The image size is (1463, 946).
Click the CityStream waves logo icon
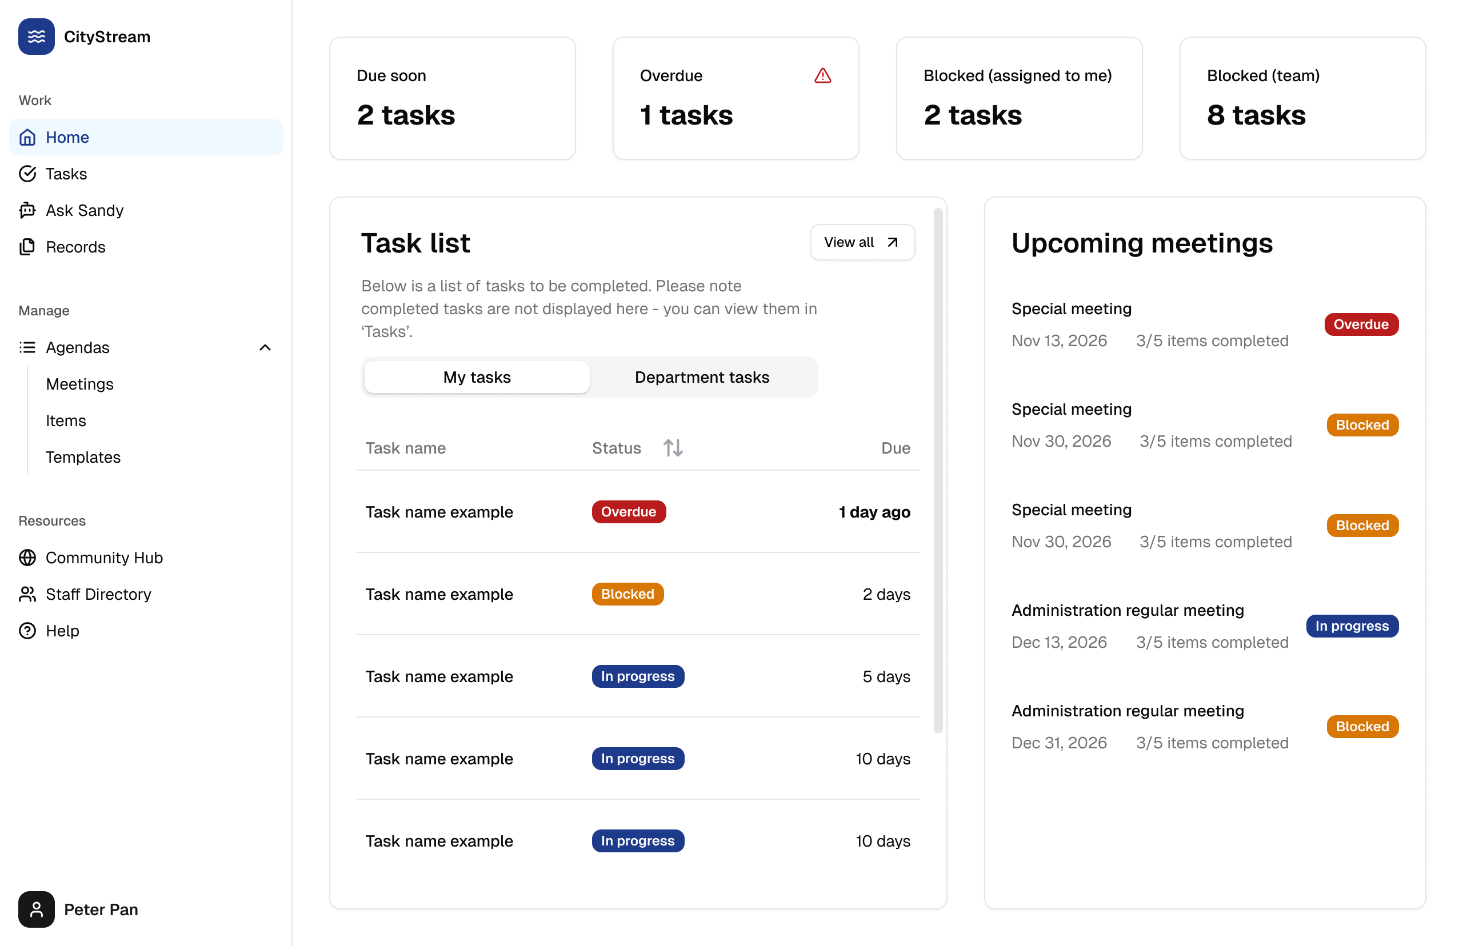tap(36, 36)
